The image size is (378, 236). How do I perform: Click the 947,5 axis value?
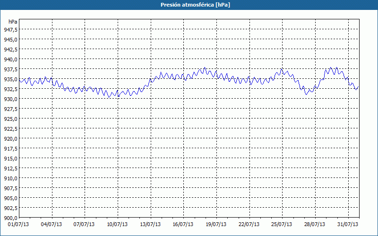pos(10,29)
